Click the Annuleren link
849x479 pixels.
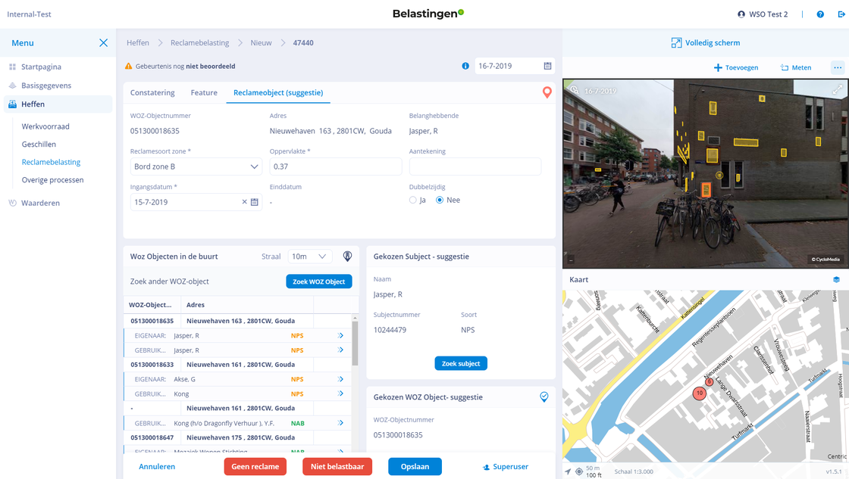(x=157, y=467)
